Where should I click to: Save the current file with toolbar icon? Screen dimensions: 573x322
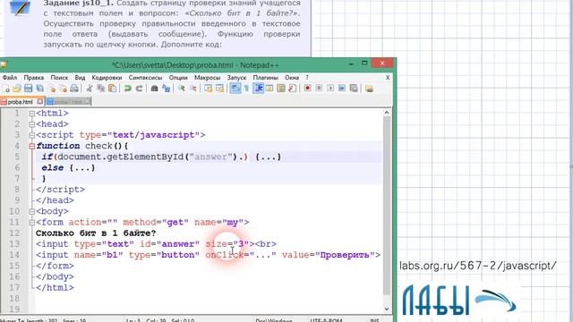point(28,89)
